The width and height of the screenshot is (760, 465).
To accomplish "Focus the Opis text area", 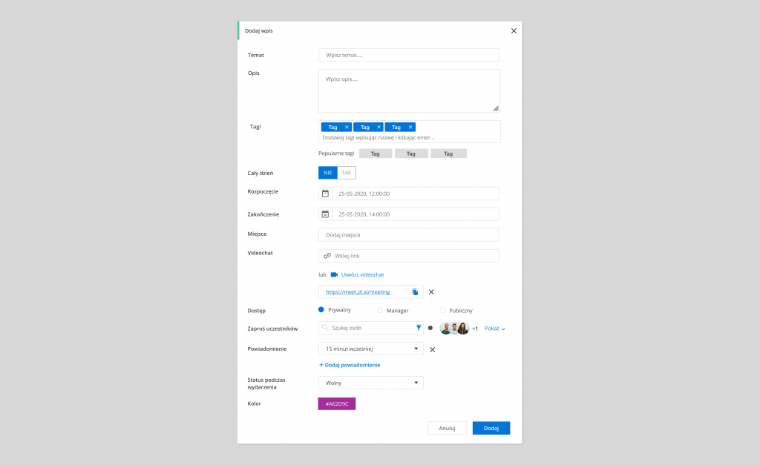I will [409, 91].
